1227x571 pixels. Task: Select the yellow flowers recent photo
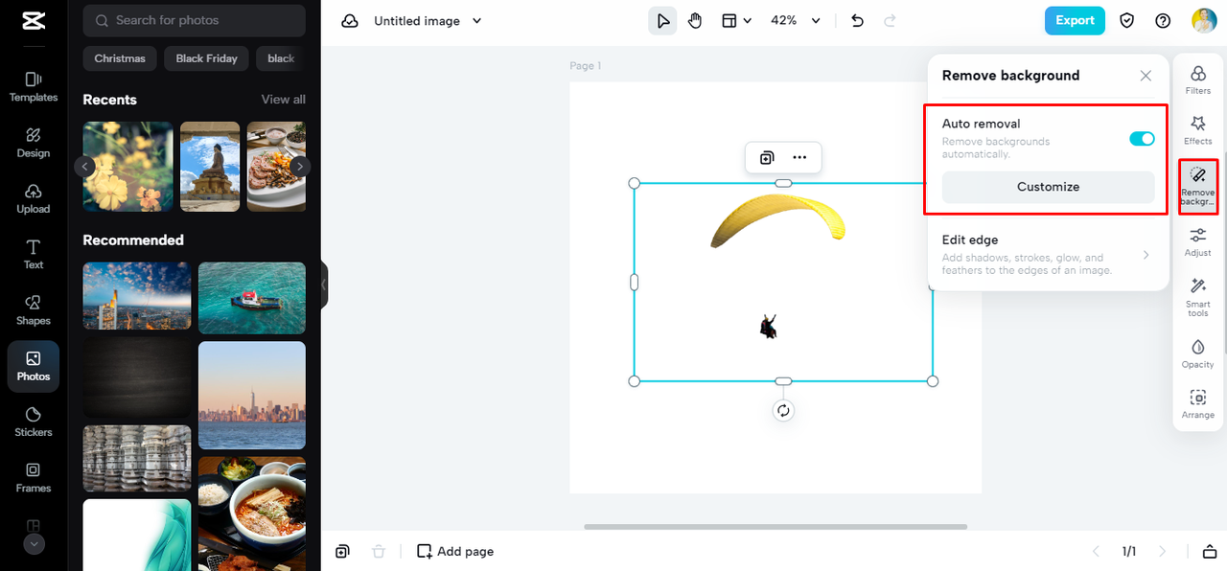coord(128,167)
